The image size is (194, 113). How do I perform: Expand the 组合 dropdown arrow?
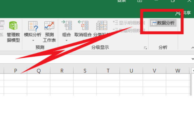click(66, 40)
